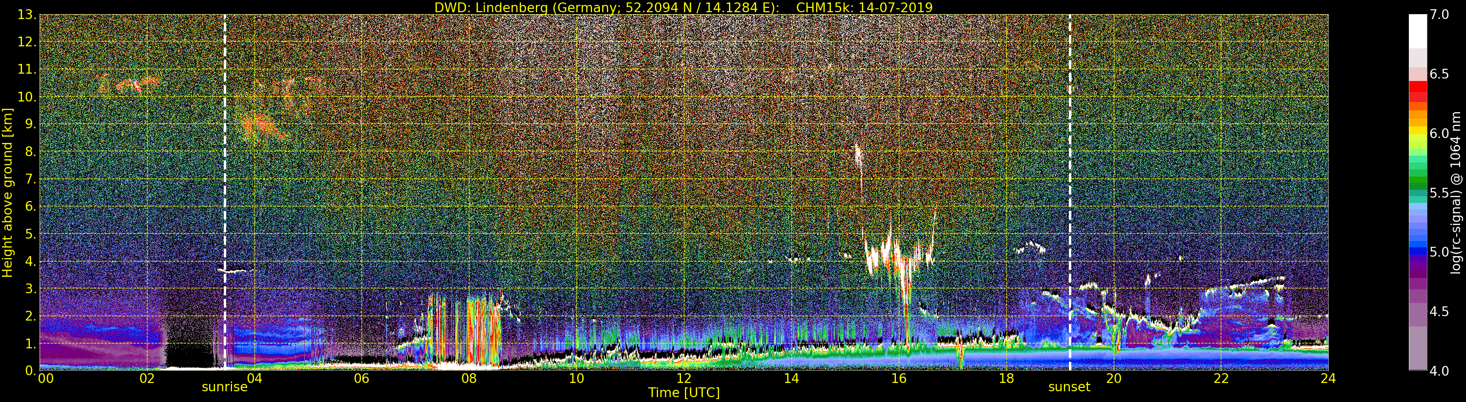Click colorbar tick label '4.0'
This screenshot has height=402, width=1466.
coord(1439,371)
